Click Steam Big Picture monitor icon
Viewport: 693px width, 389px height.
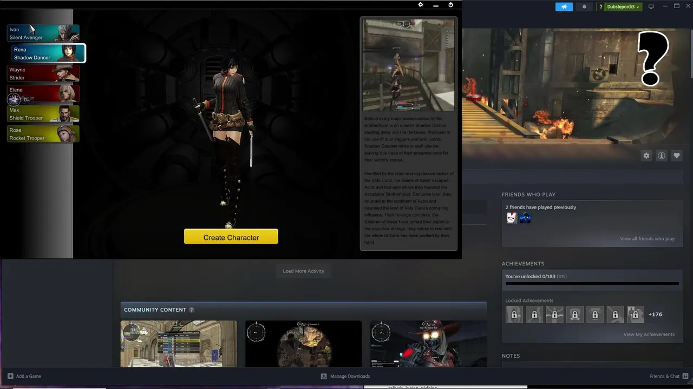(x=651, y=6)
